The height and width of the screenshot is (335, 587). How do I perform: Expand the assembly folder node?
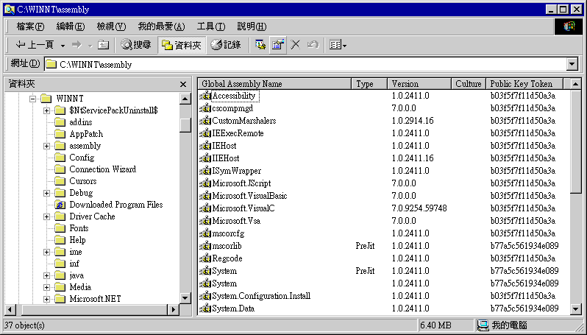(46, 146)
